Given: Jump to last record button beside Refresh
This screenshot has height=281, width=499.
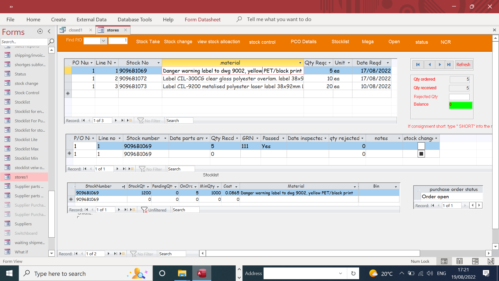Looking at the screenshot, I should tap(449, 65).
